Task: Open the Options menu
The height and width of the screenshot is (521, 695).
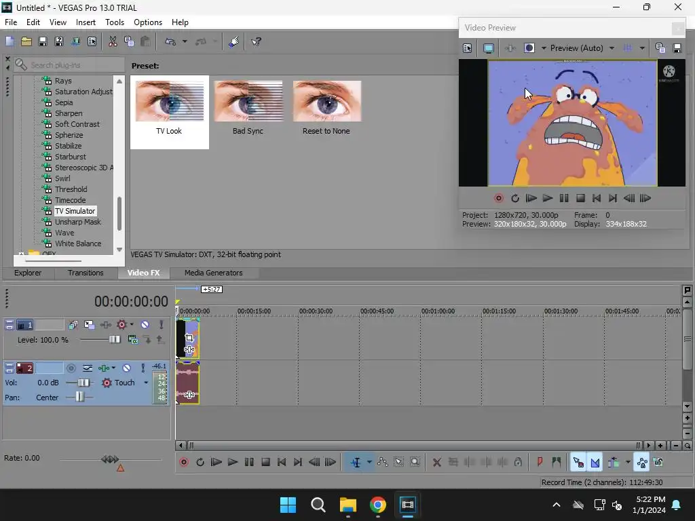Action: point(147,22)
